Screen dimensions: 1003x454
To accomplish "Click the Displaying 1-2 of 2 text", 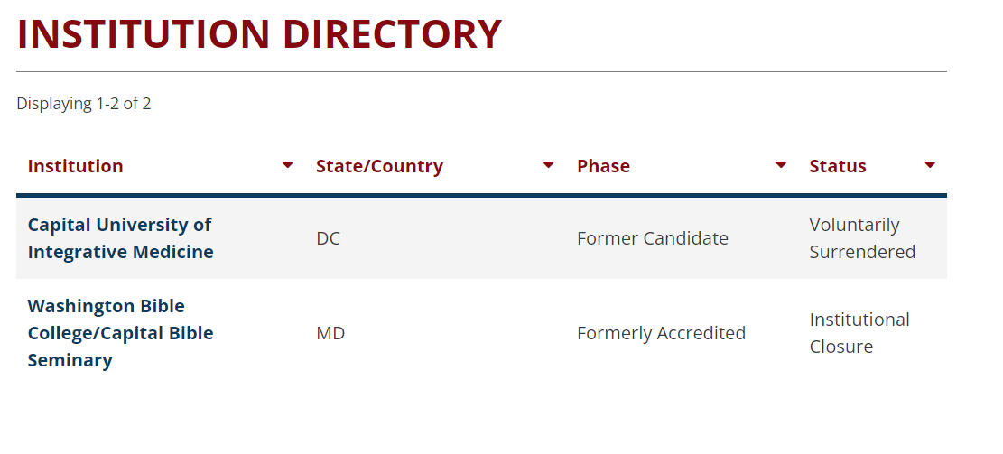I will coord(84,104).
